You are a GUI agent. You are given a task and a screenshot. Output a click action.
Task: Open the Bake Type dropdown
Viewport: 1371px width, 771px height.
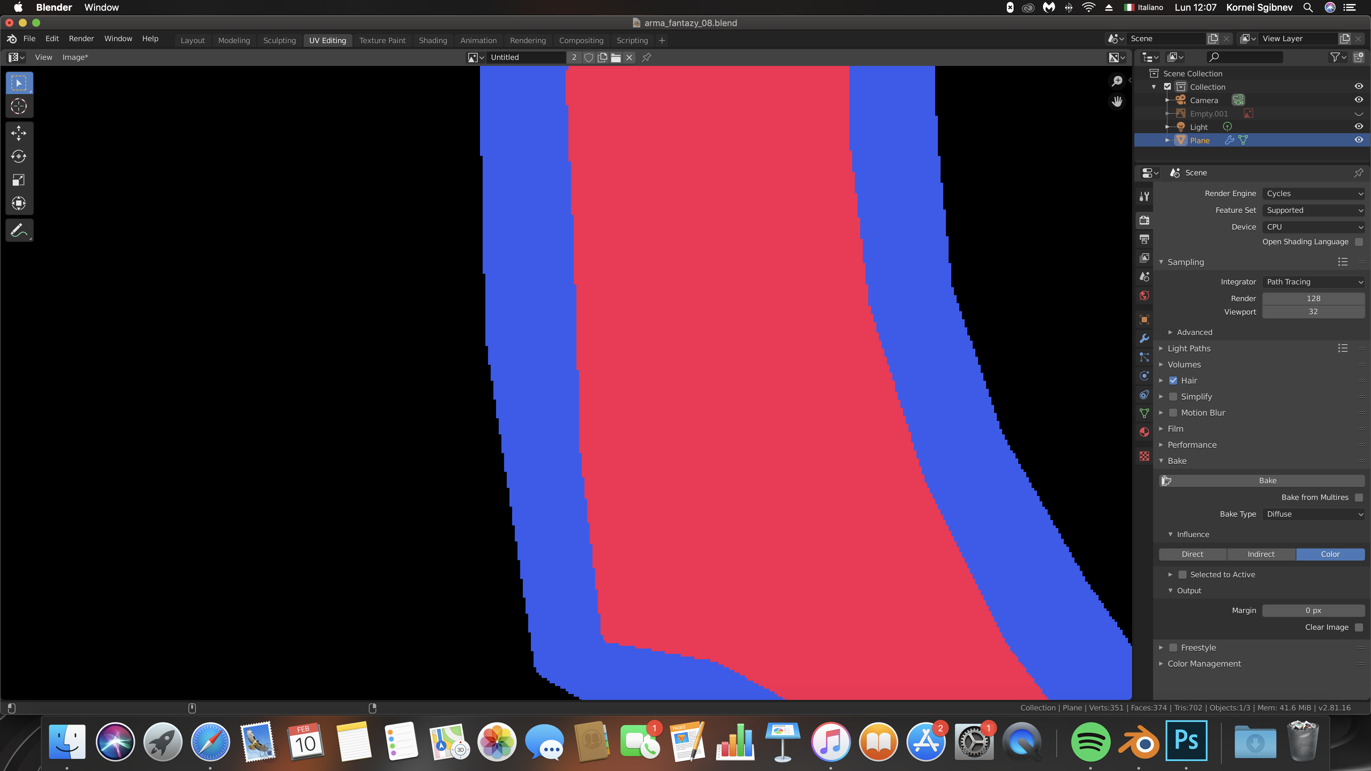coord(1313,514)
